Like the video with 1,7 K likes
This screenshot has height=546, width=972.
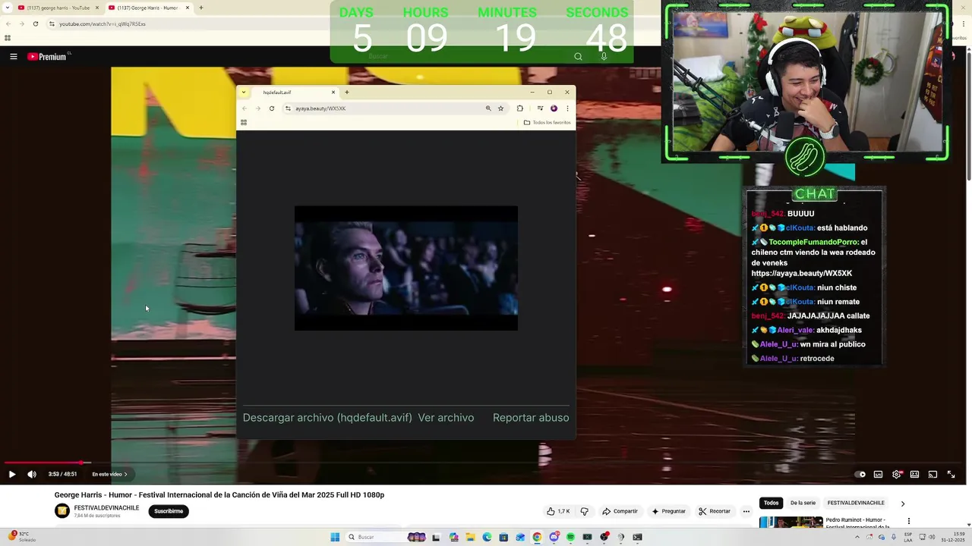click(558, 511)
